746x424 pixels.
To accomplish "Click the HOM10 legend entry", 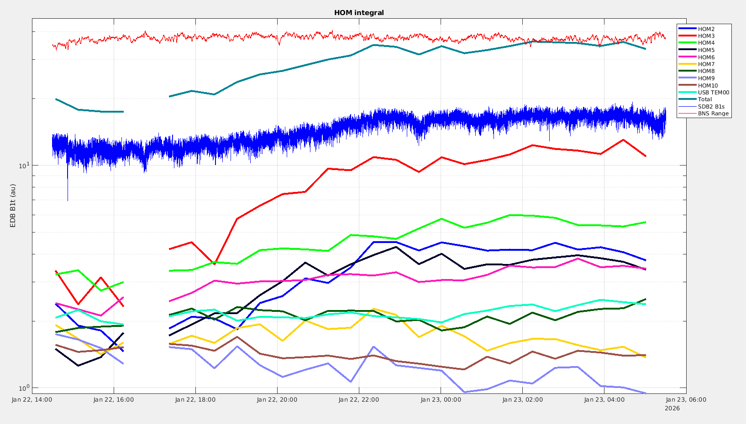I will tap(708, 85).
